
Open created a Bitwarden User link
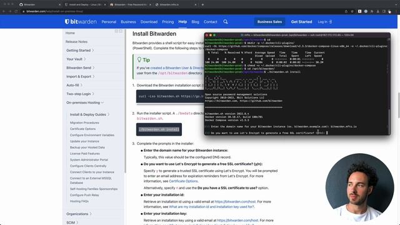[177, 68]
